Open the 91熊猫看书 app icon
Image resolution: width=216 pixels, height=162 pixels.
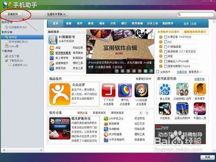(53, 39)
